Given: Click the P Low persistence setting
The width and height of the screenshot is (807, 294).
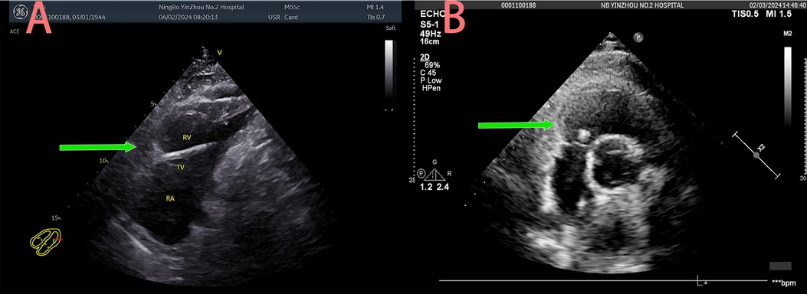Looking at the screenshot, I should pyautogui.click(x=431, y=80).
